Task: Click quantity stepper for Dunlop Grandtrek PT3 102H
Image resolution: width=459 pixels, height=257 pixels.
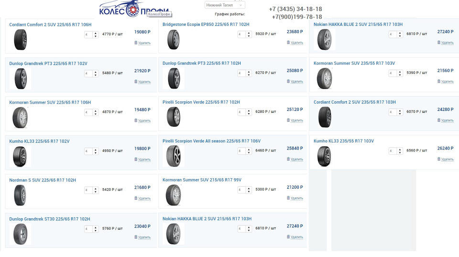Action: click(249, 73)
